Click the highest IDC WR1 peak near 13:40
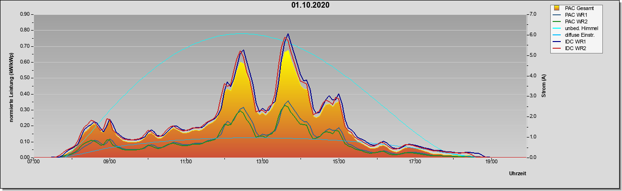Viewport: 622px width, 191px height. click(288, 34)
